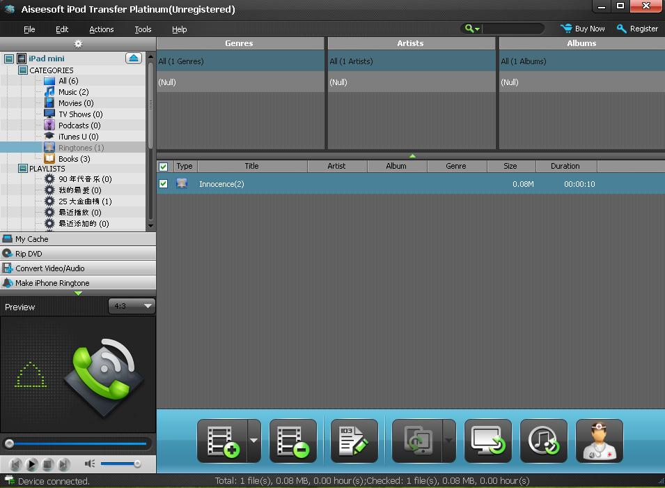
Task: Open the Rip DVD panel
Action: point(78,254)
